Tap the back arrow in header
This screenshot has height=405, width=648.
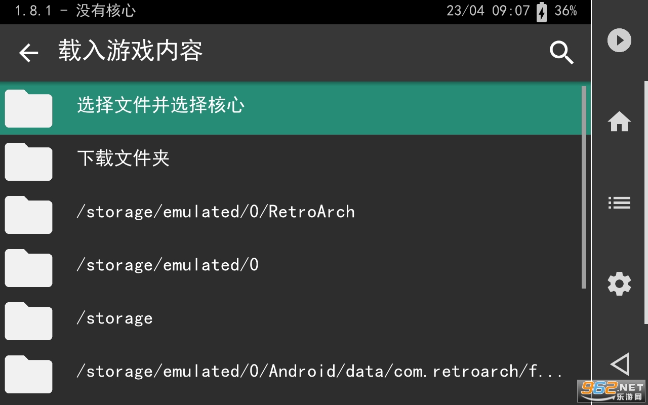tap(29, 53)
